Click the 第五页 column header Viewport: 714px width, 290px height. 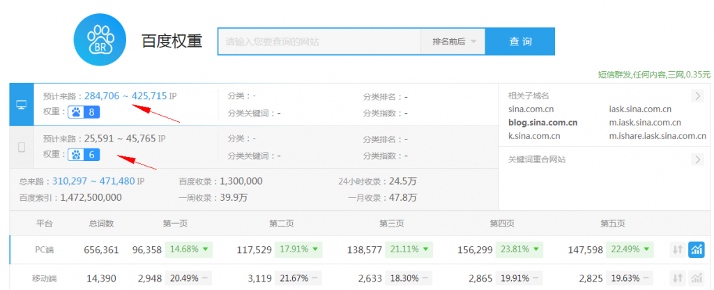point(612,224)
